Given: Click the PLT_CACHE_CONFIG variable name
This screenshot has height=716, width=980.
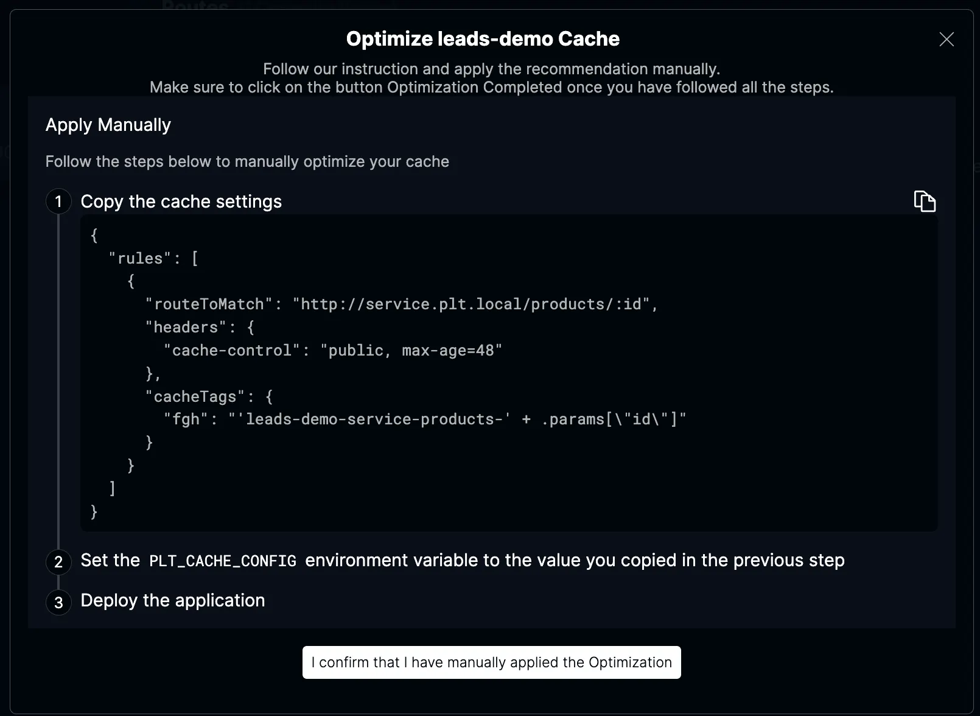Looking at the screenshot, I should [223, 561].
